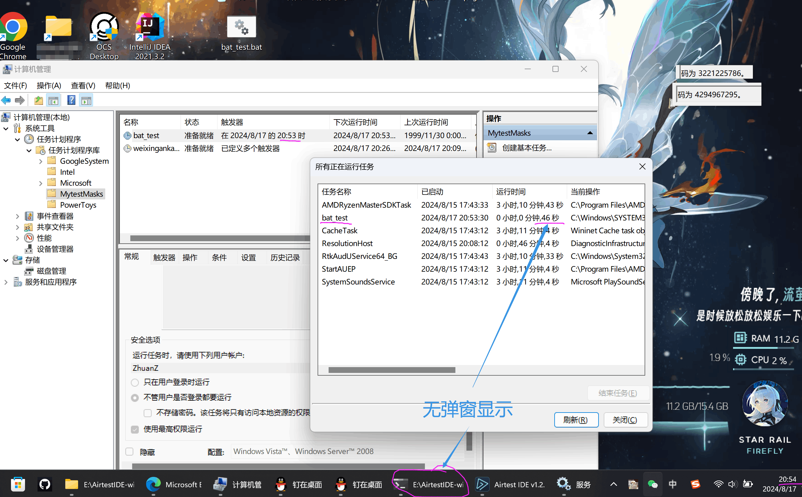Toggle the show/hide action pane icon
This screenshot has width=802, height=497.
pos(86,100)
